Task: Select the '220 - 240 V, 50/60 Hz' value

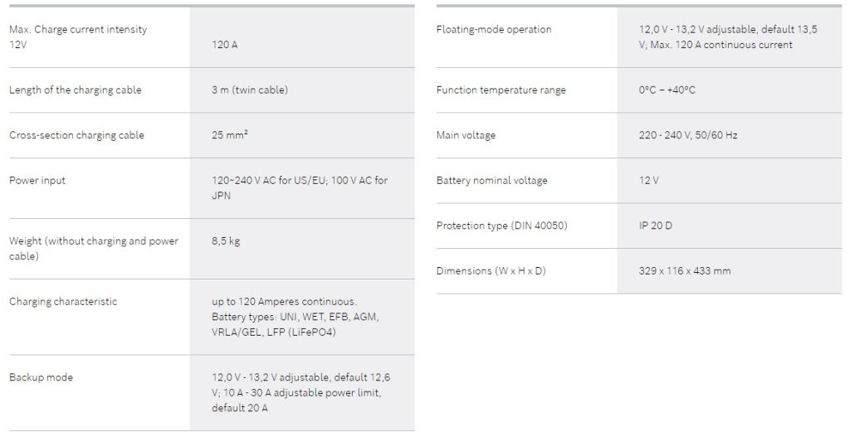Action: 687,135
